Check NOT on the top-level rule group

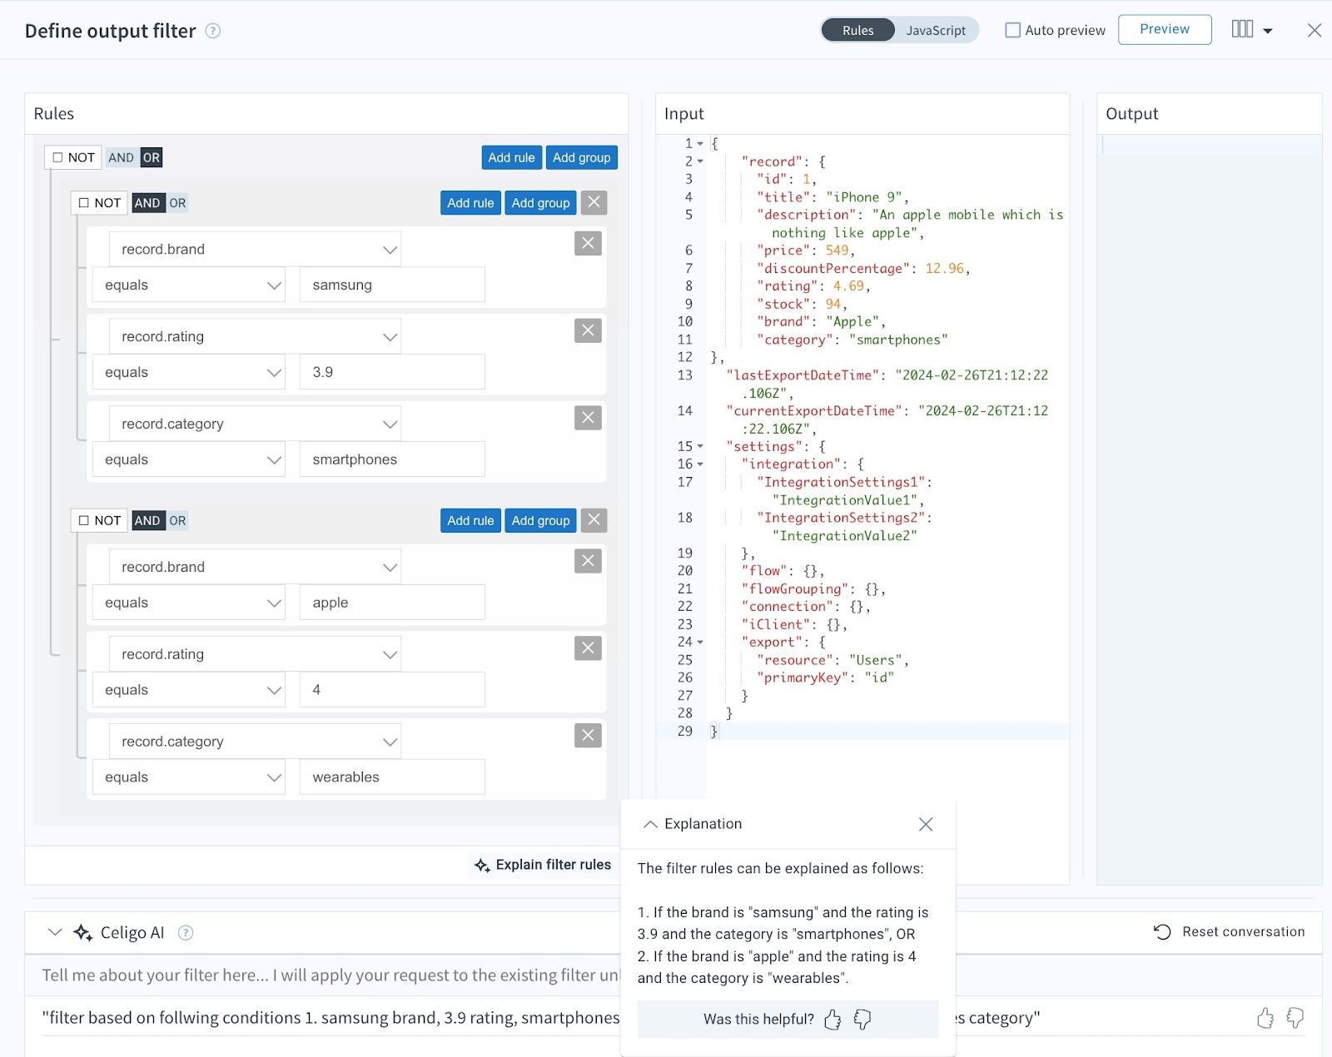pos(57,156)
